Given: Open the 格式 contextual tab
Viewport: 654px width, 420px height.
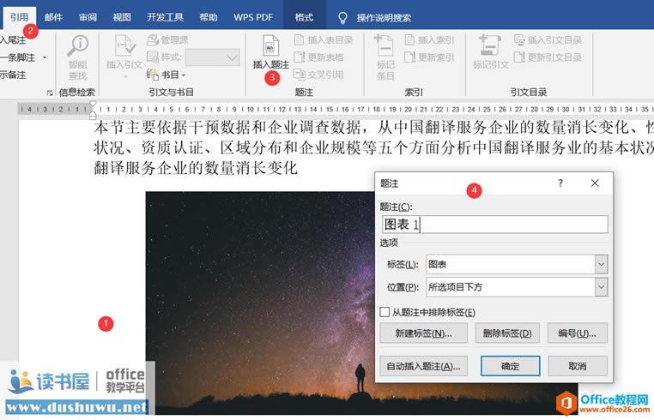Looking at the screenshot, I should [x=304, y=17].
